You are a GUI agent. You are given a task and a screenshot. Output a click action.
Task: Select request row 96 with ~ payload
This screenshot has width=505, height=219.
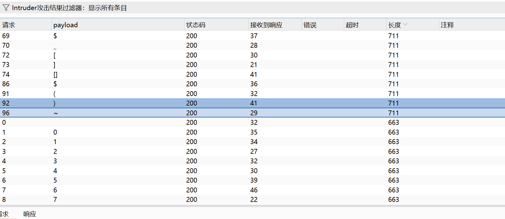123,113
